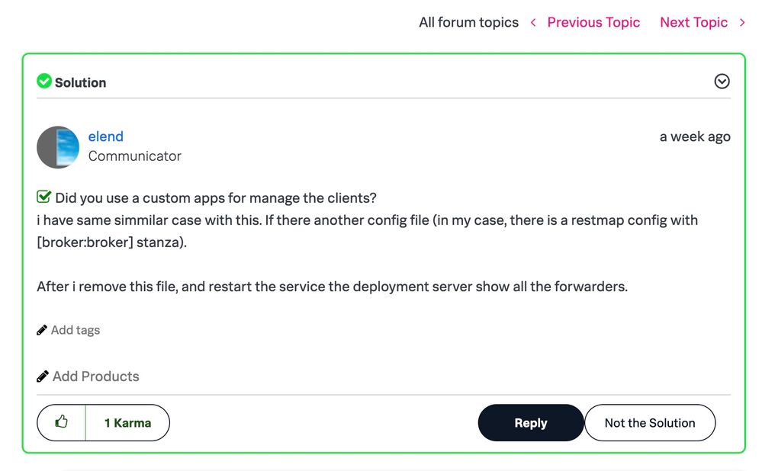Click the Add tags link
Image resolution: width=762 pixels, height=471 pixels.
point(76,330)
